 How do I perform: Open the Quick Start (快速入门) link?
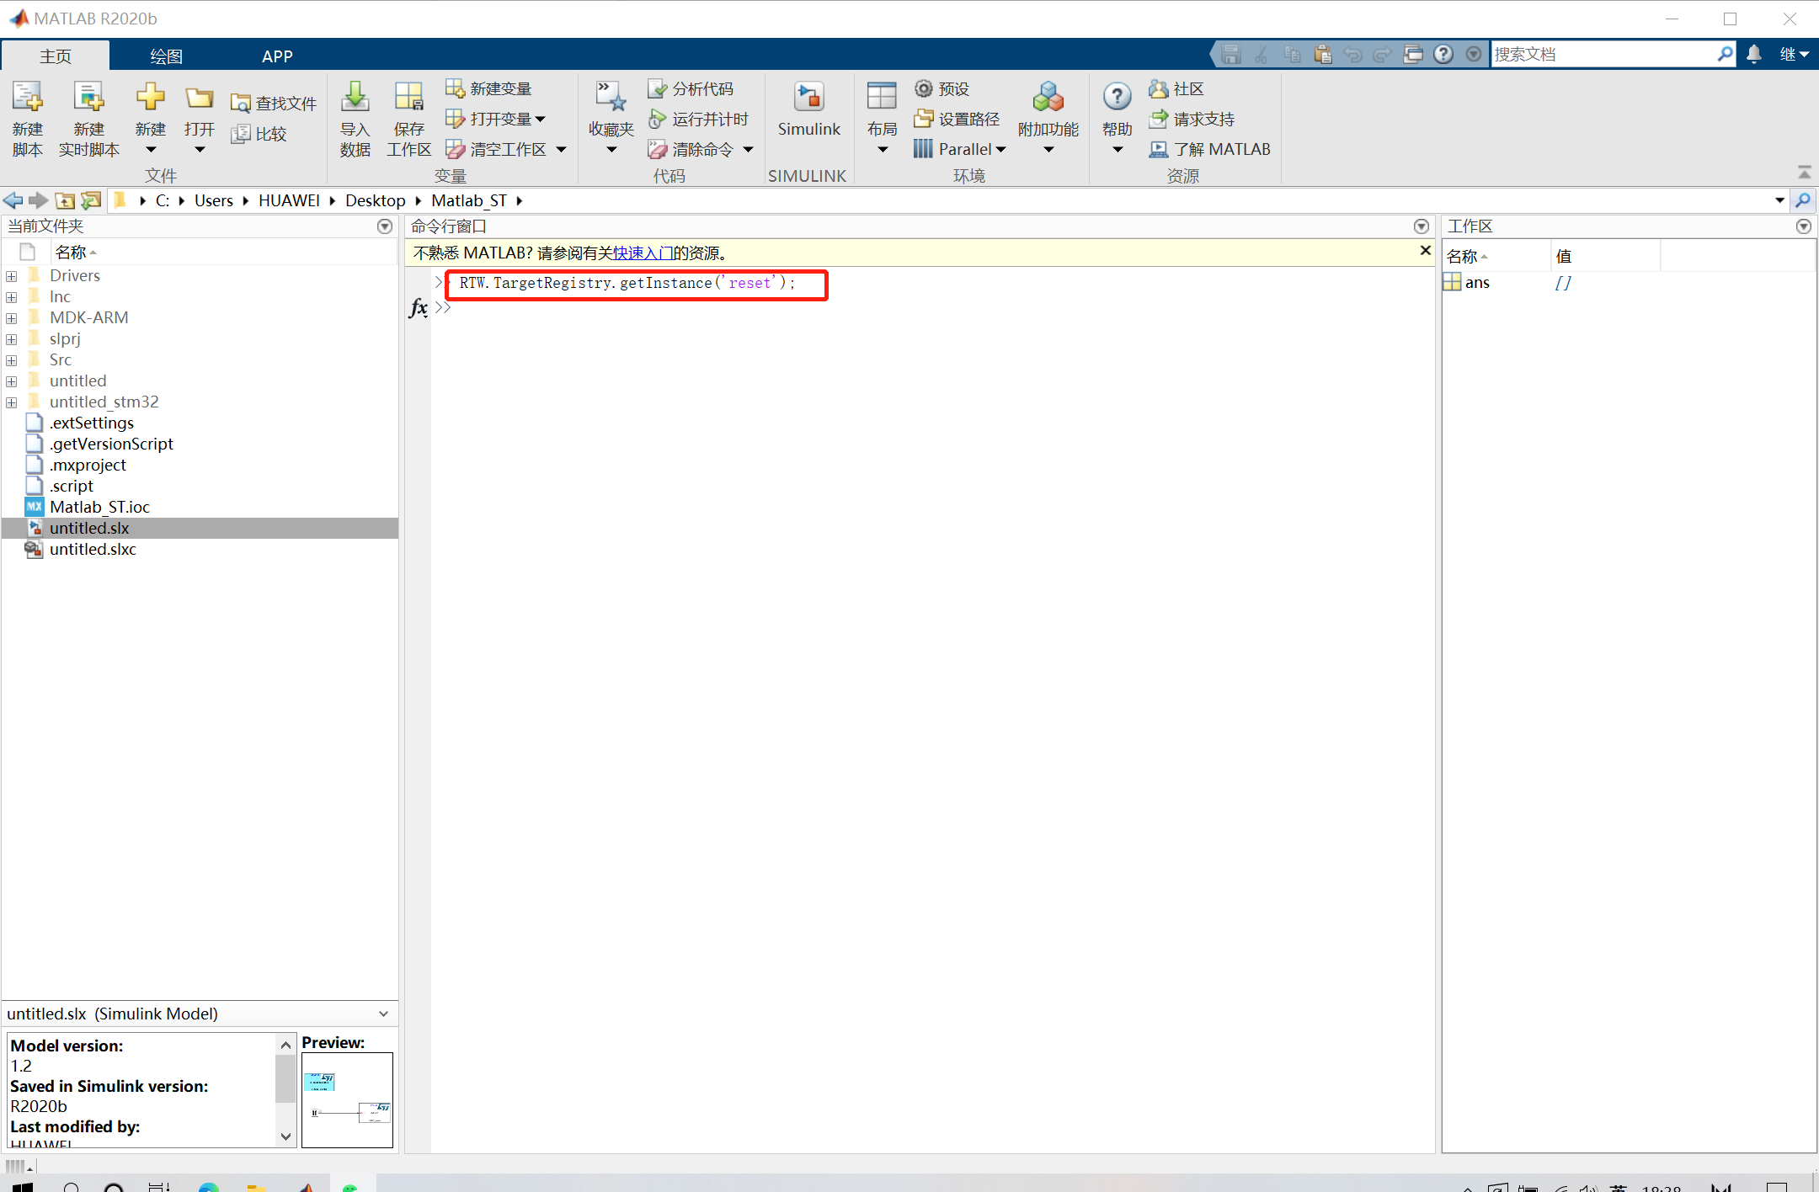pos(643,253)
